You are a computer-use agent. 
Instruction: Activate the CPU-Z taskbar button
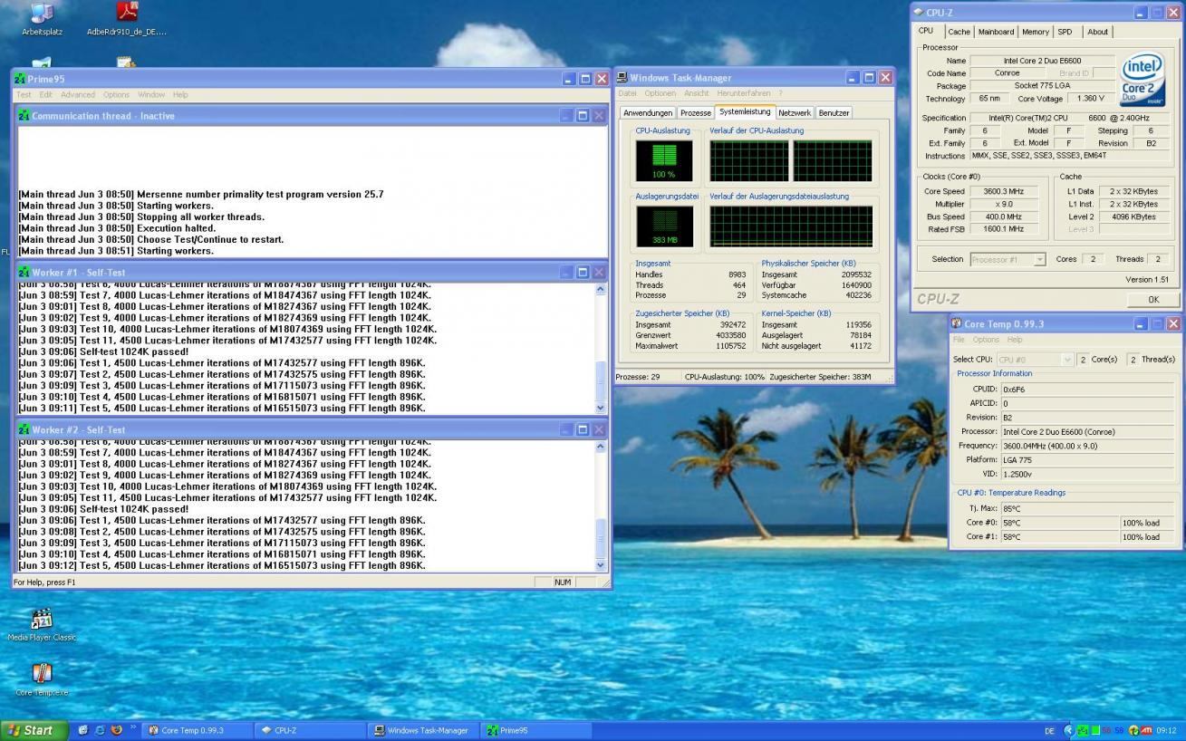311,730
